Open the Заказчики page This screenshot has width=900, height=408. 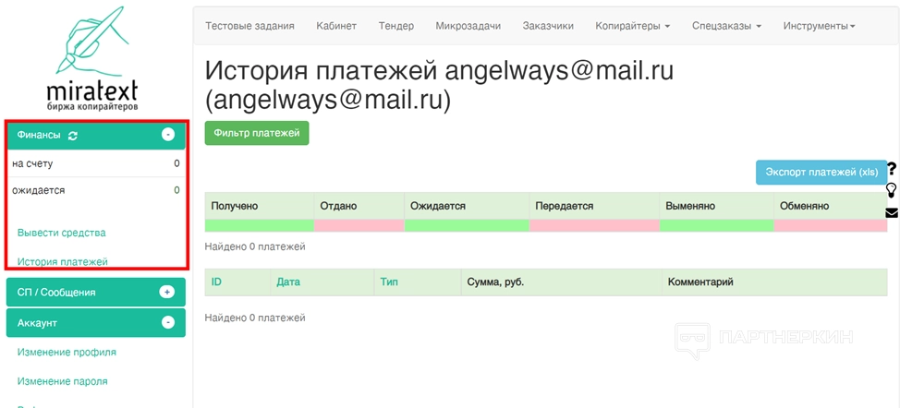coord(548,26)
